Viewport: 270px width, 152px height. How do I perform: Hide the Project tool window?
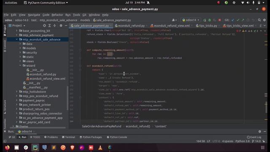click(x=66, y=25)
